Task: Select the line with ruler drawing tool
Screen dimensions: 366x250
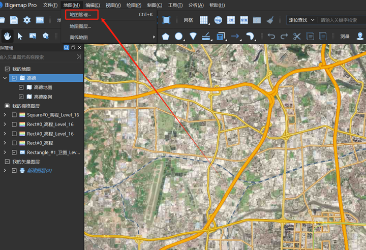Action: click(206, 37)
